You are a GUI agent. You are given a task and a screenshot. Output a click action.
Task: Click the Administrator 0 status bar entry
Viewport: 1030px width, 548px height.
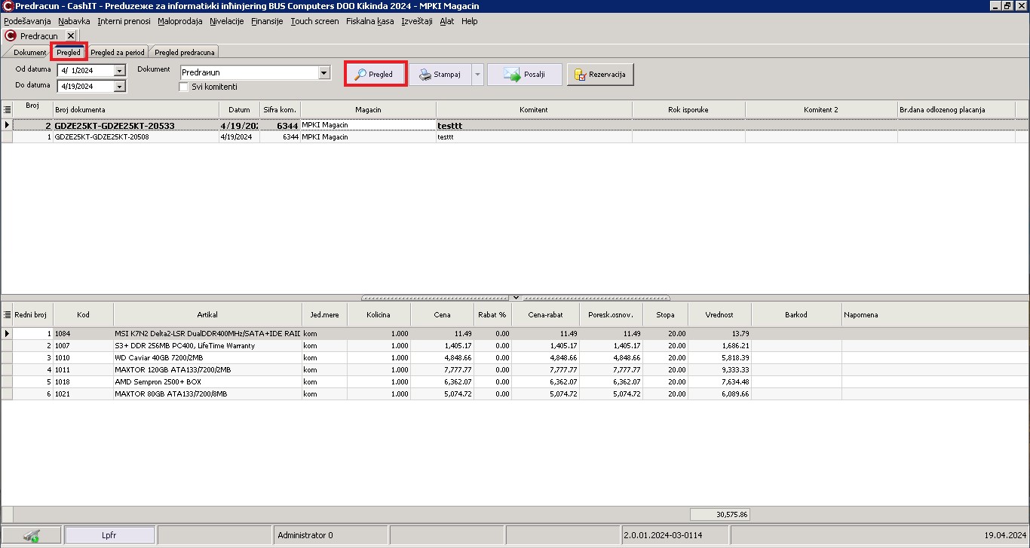coord(329,535)
